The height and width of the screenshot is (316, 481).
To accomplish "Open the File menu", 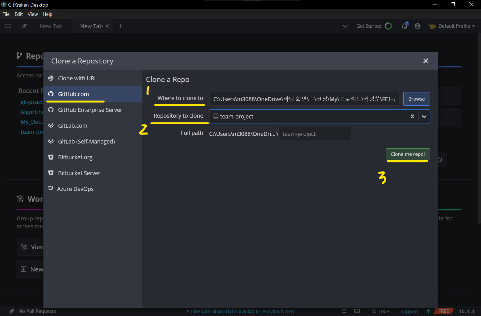I will coord(6,14).
